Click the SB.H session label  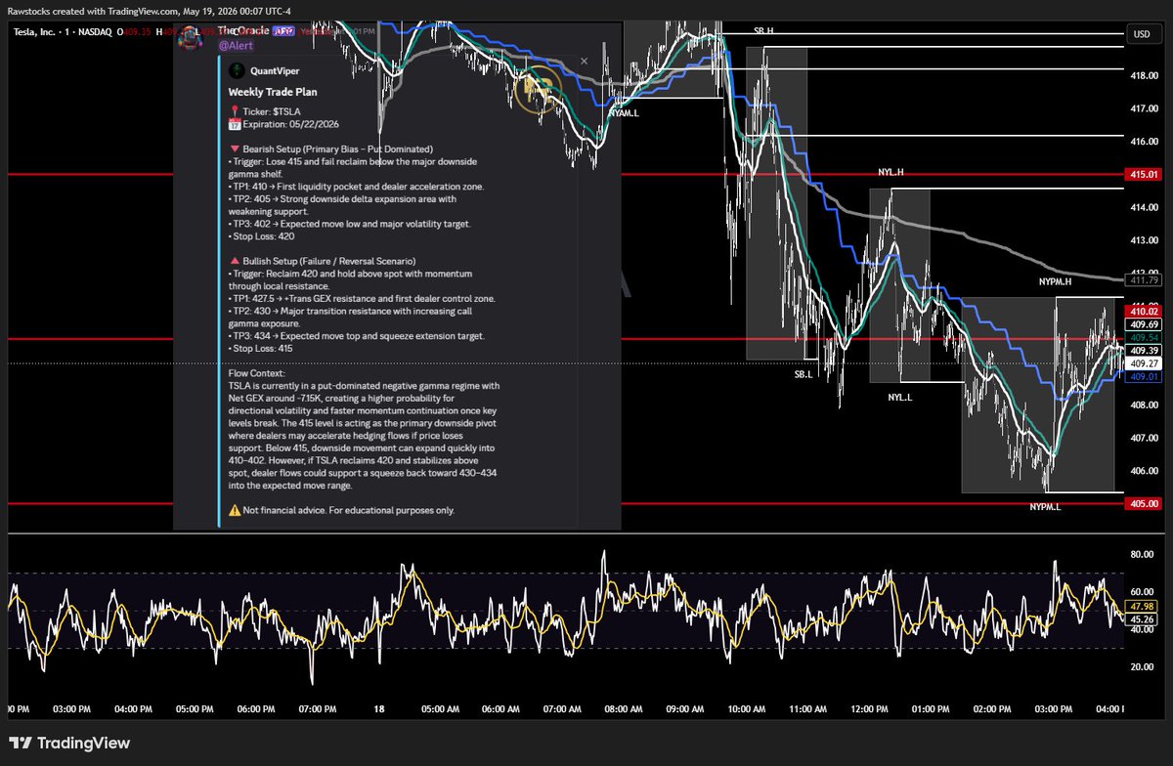click(763, 31)
